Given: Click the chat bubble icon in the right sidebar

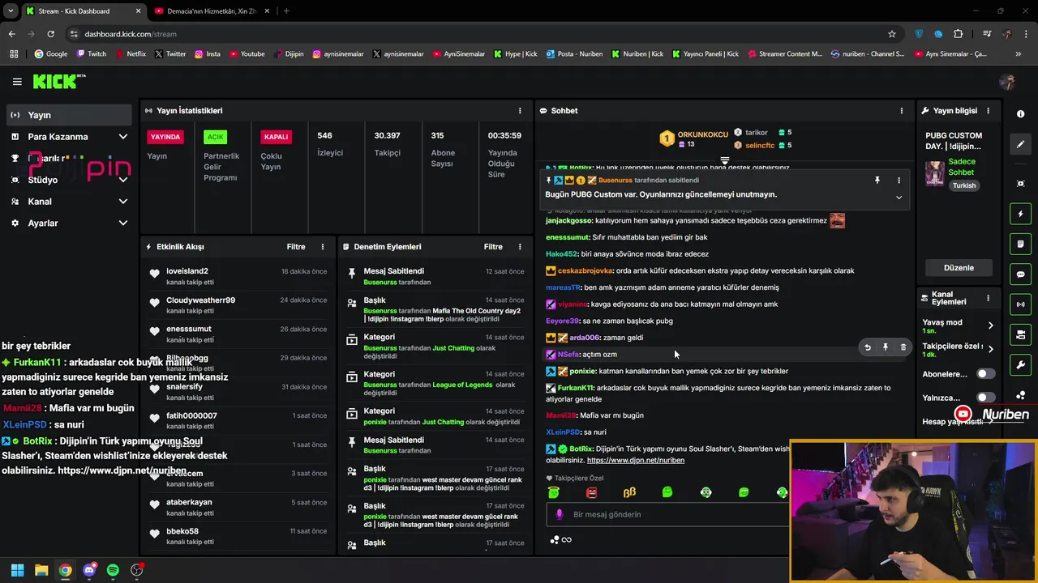Looking at the screenshot, I should (1021, 274).
